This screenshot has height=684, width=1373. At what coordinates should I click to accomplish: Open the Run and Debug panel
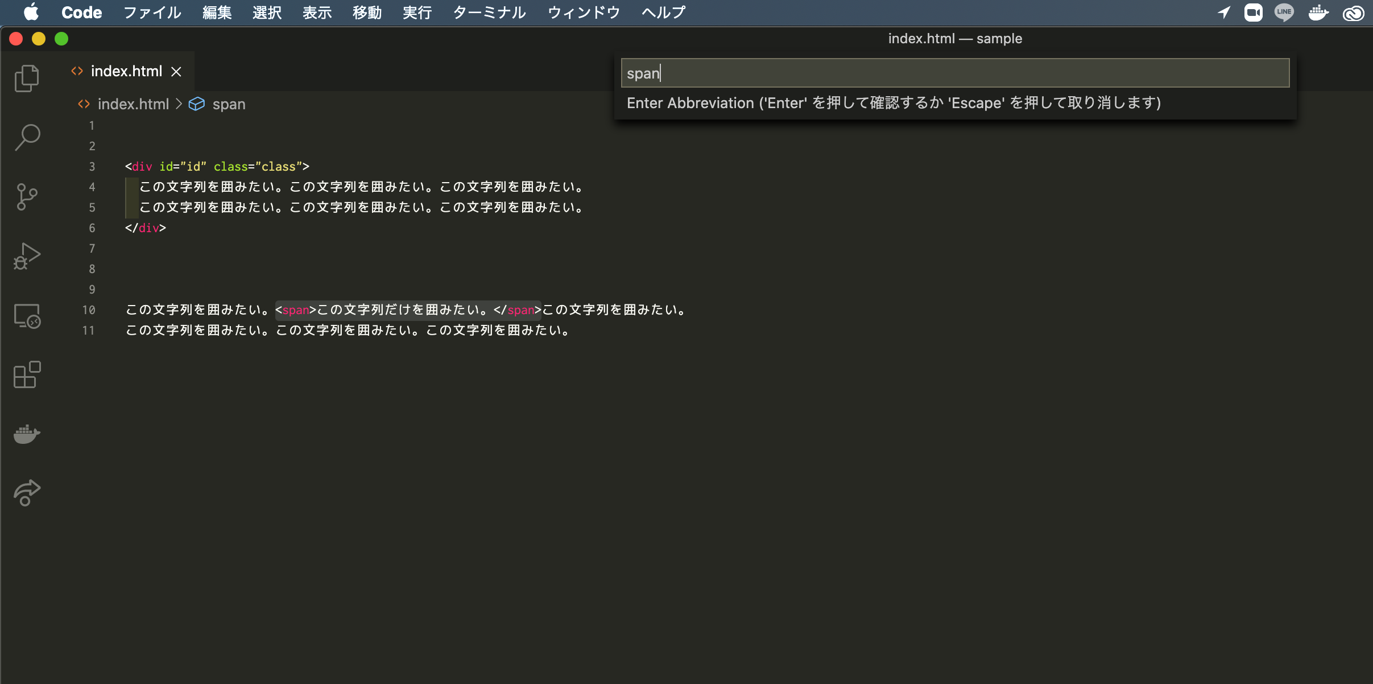click(x=26, y=256)
